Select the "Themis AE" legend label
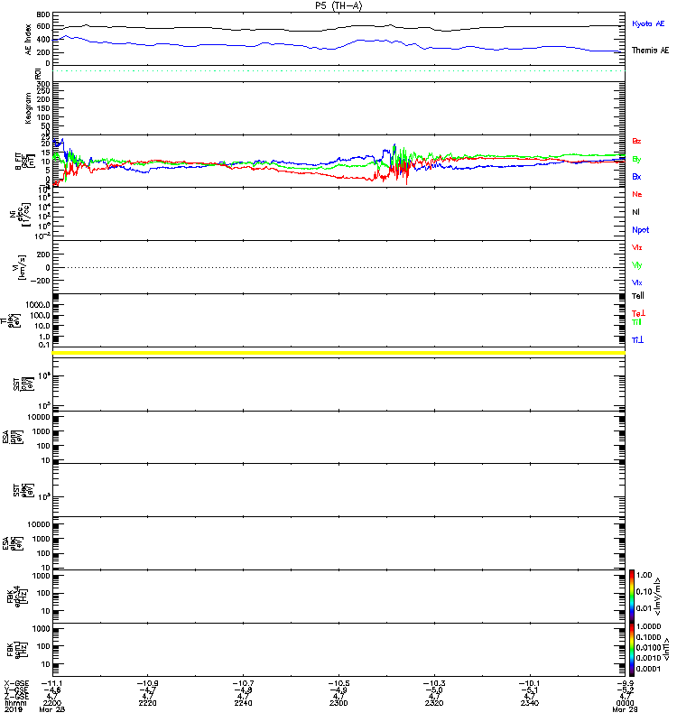Image resolution: width=677 pixels, height=722 pixels. click(x=650, y=51)
